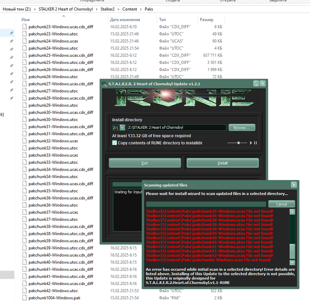This screenshot has width=310, height=302.
Task: Expand breadcrumb chevron after Stalker2
Action: (119, 9)
